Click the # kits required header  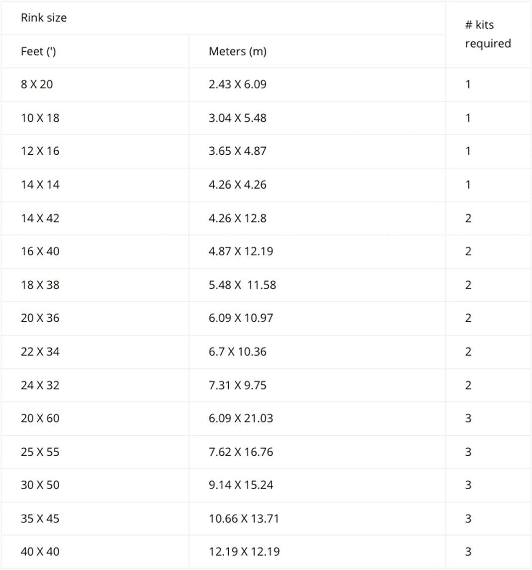pyautogui.click(x=488, y=34)
